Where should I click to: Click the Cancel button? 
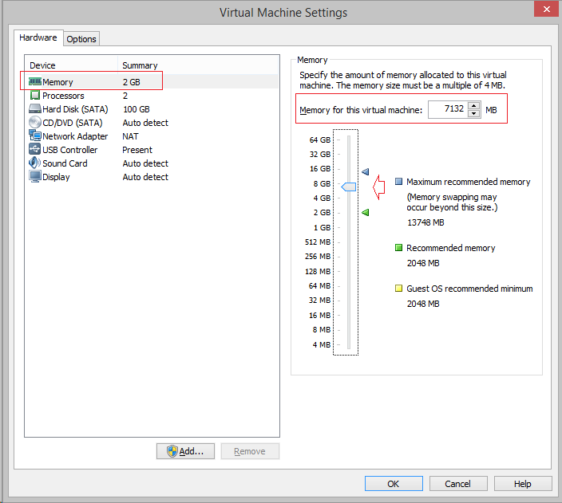pos(458,484)
